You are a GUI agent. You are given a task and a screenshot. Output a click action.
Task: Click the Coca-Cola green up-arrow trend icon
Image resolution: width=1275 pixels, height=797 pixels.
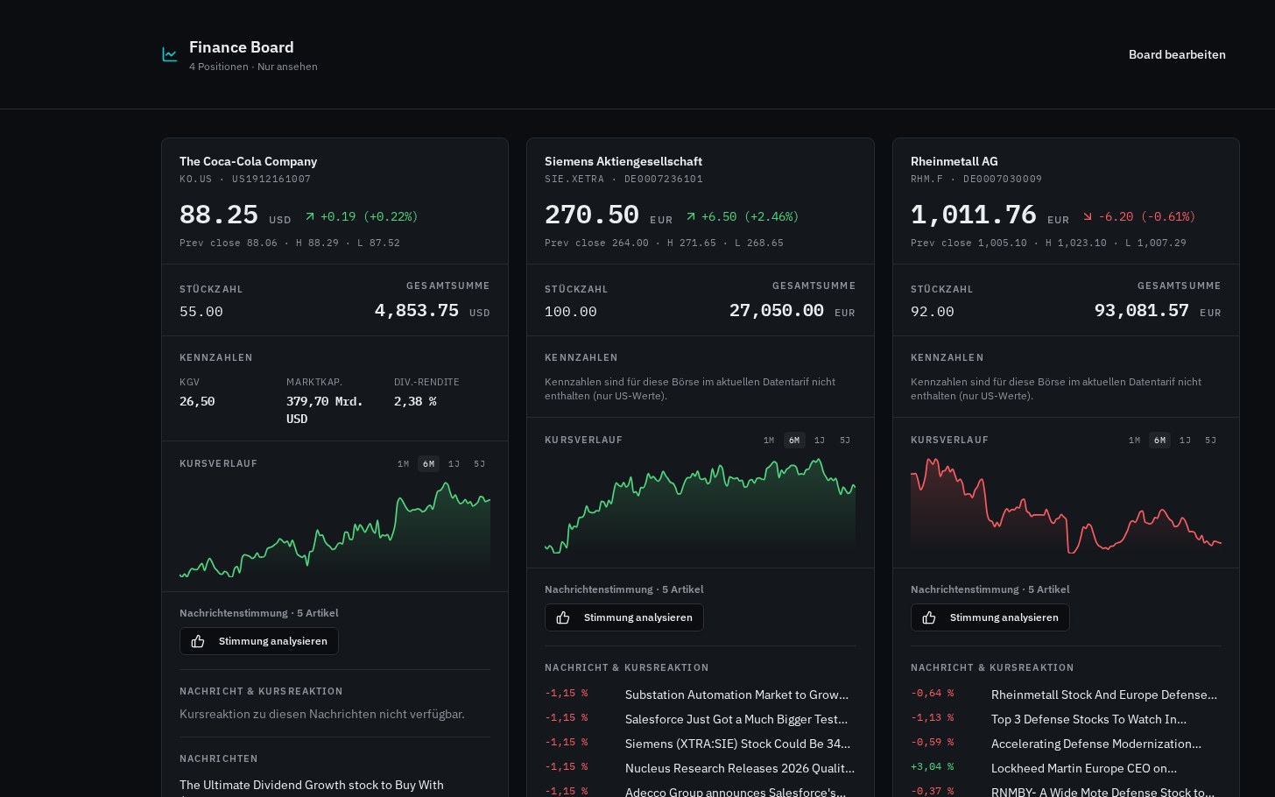310,216
